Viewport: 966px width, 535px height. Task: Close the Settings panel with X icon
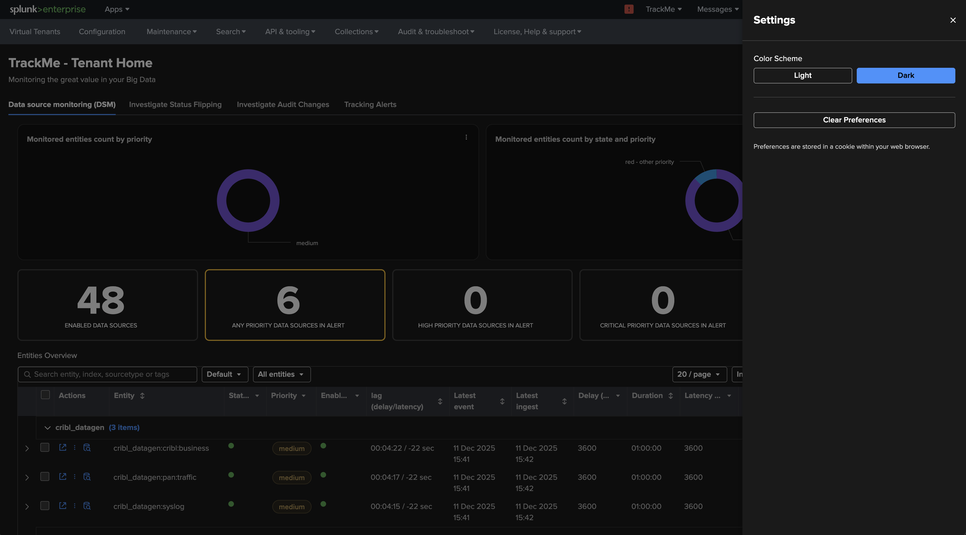click(x=953, y=20)
